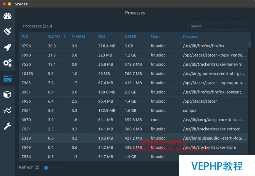The width and height of the screenshot is (255, 176).
Task: Open the Dashboard gauge icon in sidebar
Action: click(7, 16)
